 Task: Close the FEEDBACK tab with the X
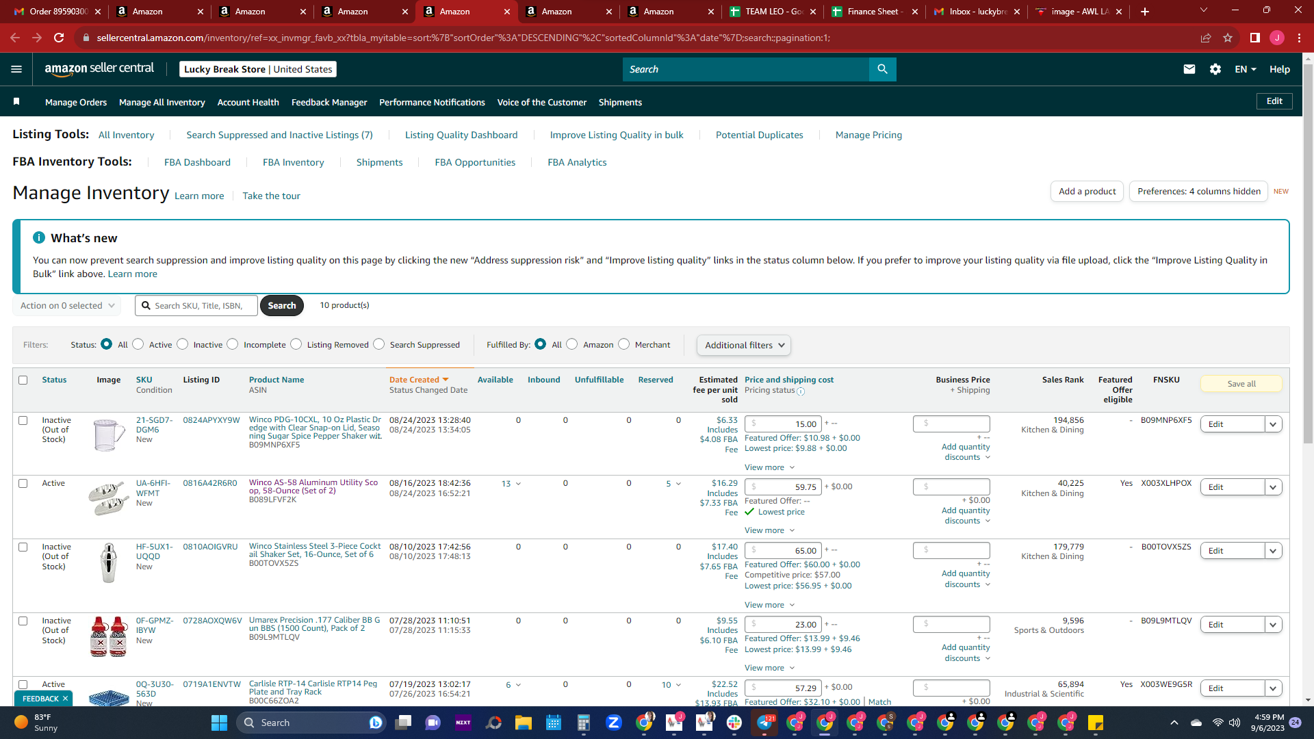point(65,699)
